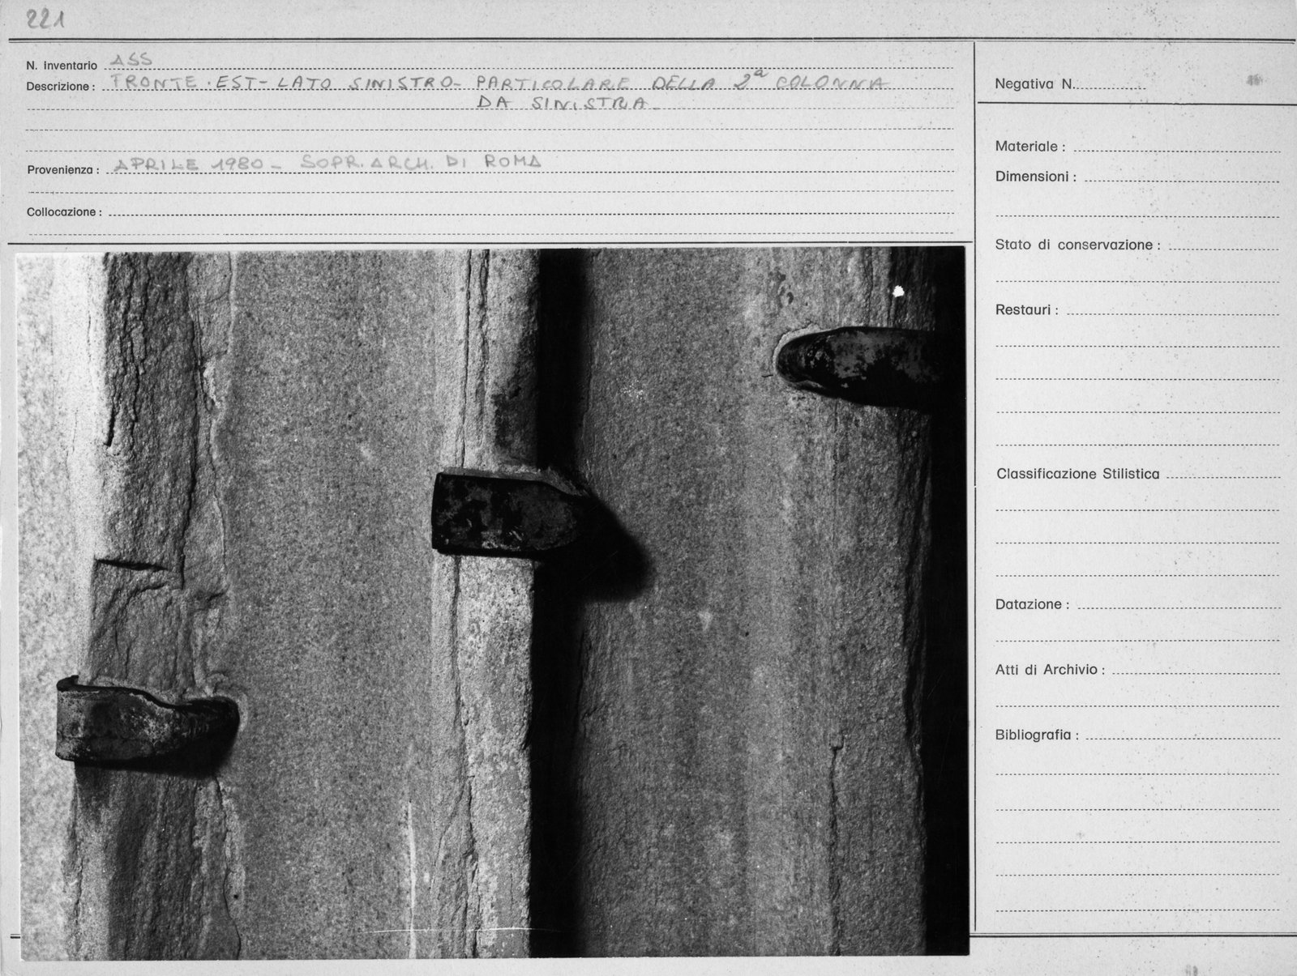This screenshot has width=1297, height=976.
Task: Click the 'Materiale :' label
Action: pyautogui.click(x=1030, y=147)
